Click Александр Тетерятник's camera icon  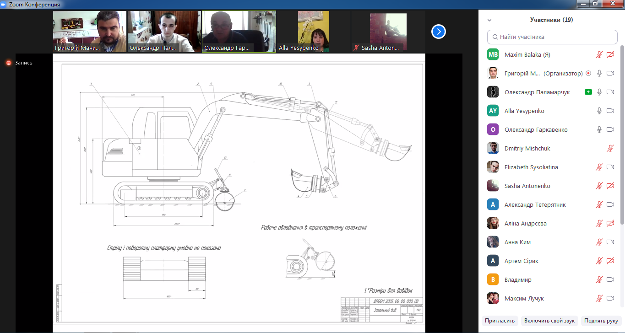click(610, 204)
